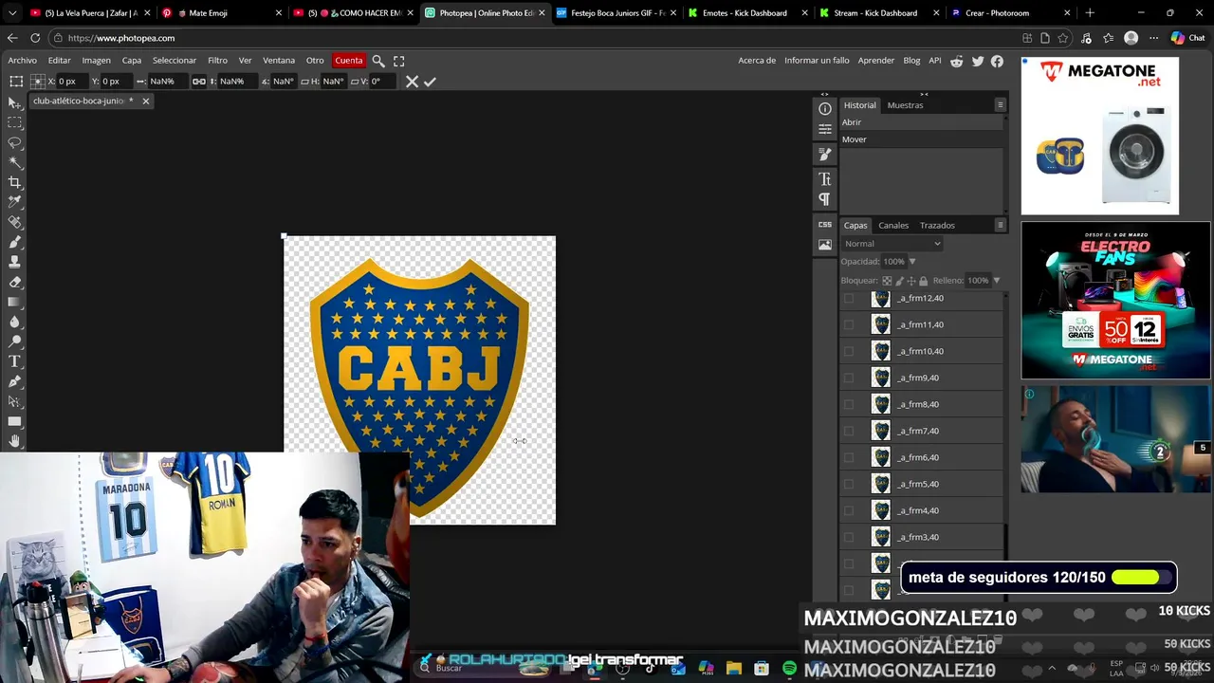Image resolution: width=1214 pixels, height=683 pixels.
Task: Switch to the Trazados tab
Action: click(x=937, y=226)
